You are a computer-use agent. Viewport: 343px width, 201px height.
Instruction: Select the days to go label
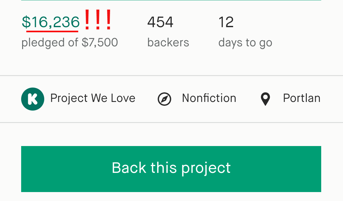coord(245,43)
